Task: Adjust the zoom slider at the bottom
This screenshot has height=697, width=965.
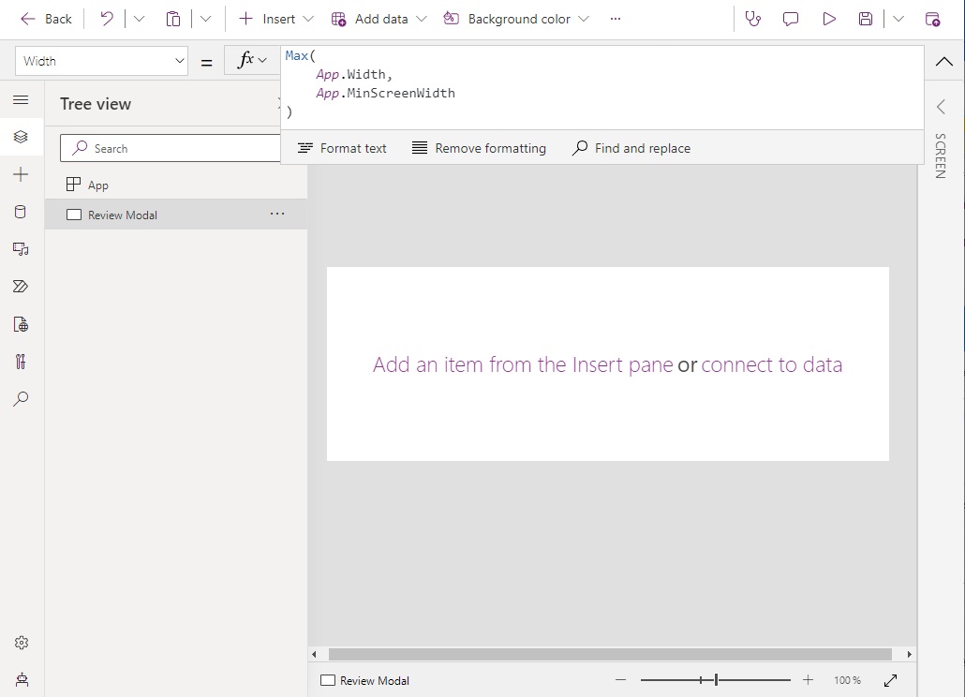Action: click(715, 679)
